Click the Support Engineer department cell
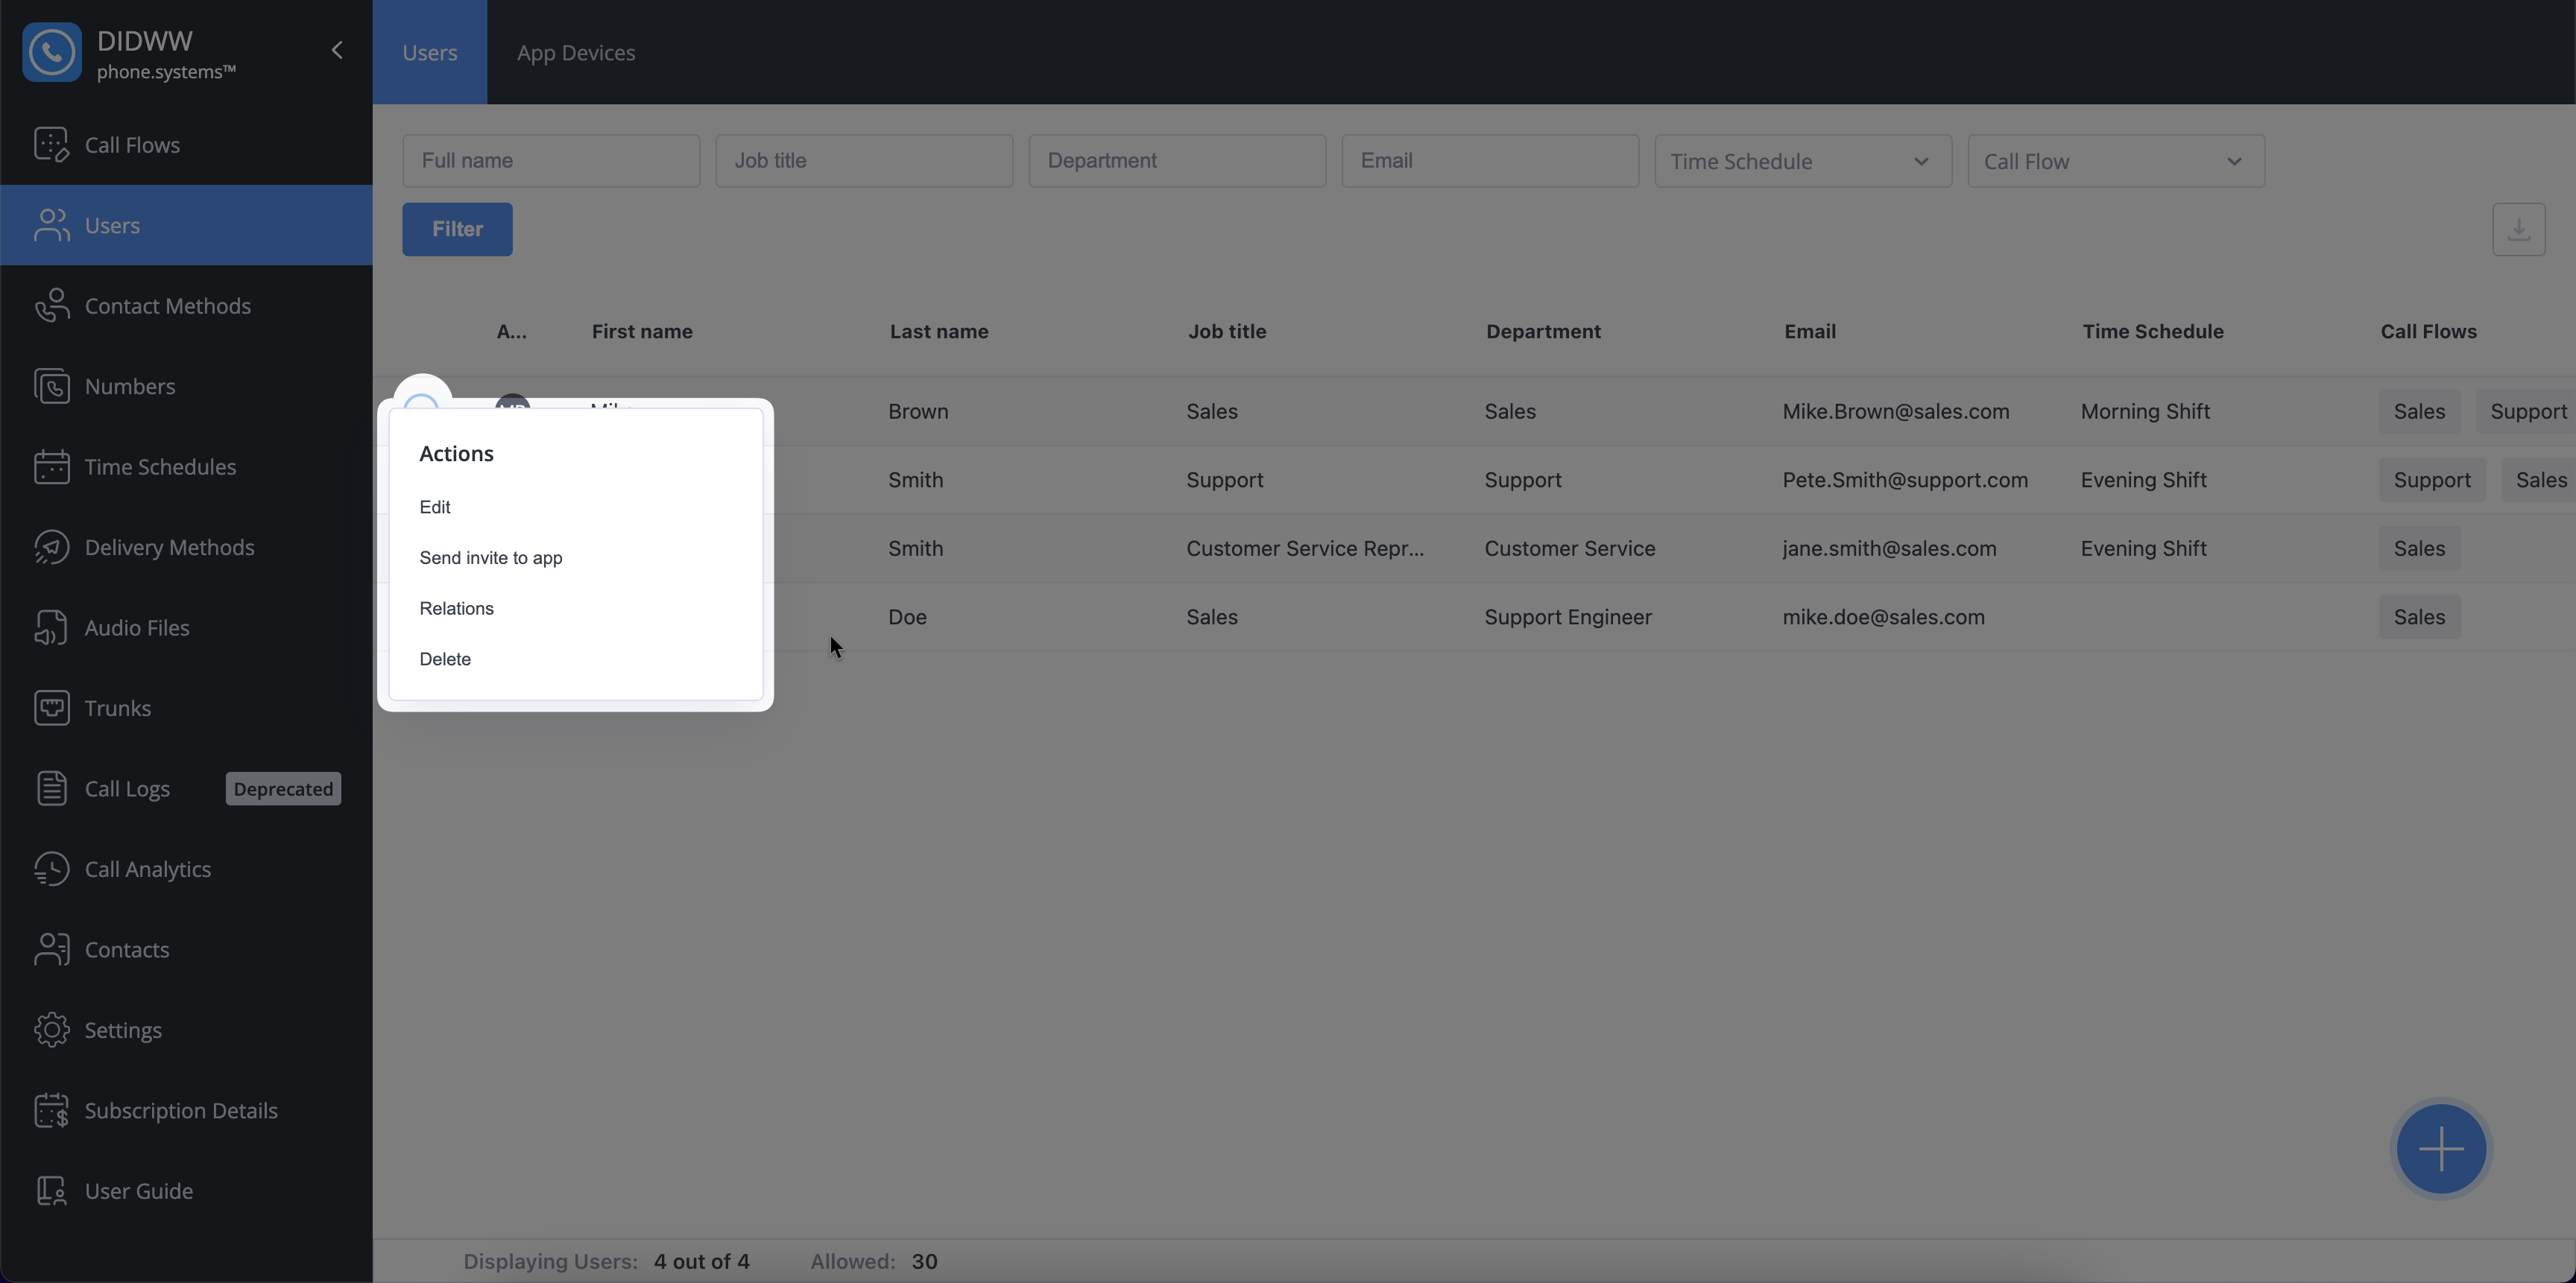 click(1567, 618)
